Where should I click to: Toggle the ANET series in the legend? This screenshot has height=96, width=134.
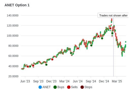coord(44,87)
